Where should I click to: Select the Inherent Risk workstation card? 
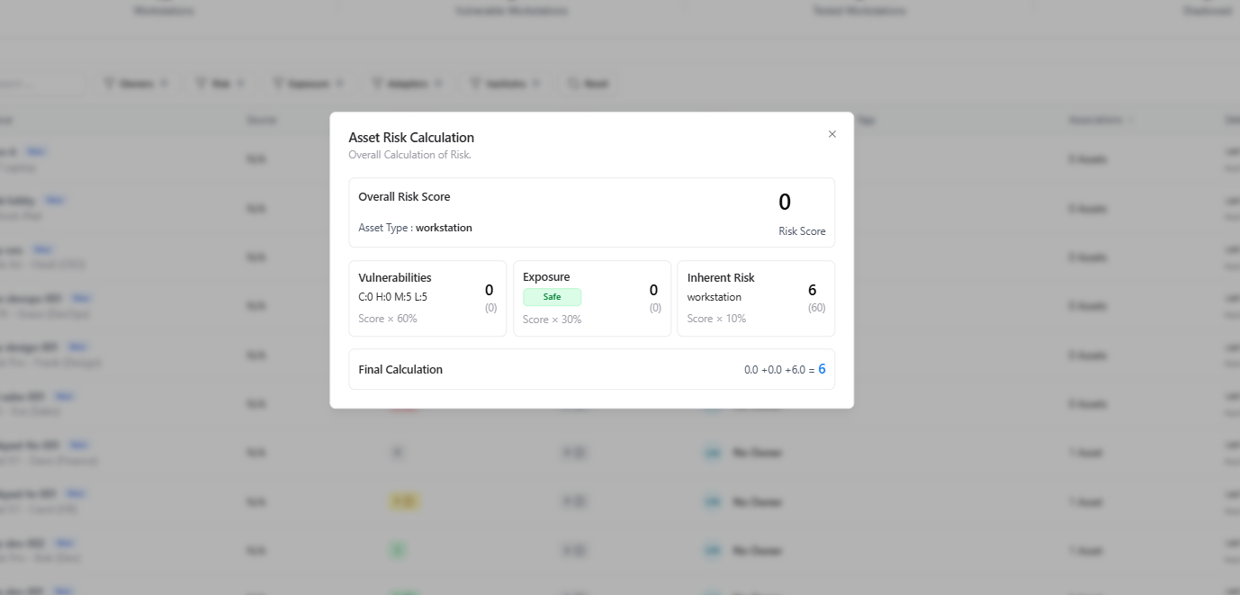tap(756, 298)
